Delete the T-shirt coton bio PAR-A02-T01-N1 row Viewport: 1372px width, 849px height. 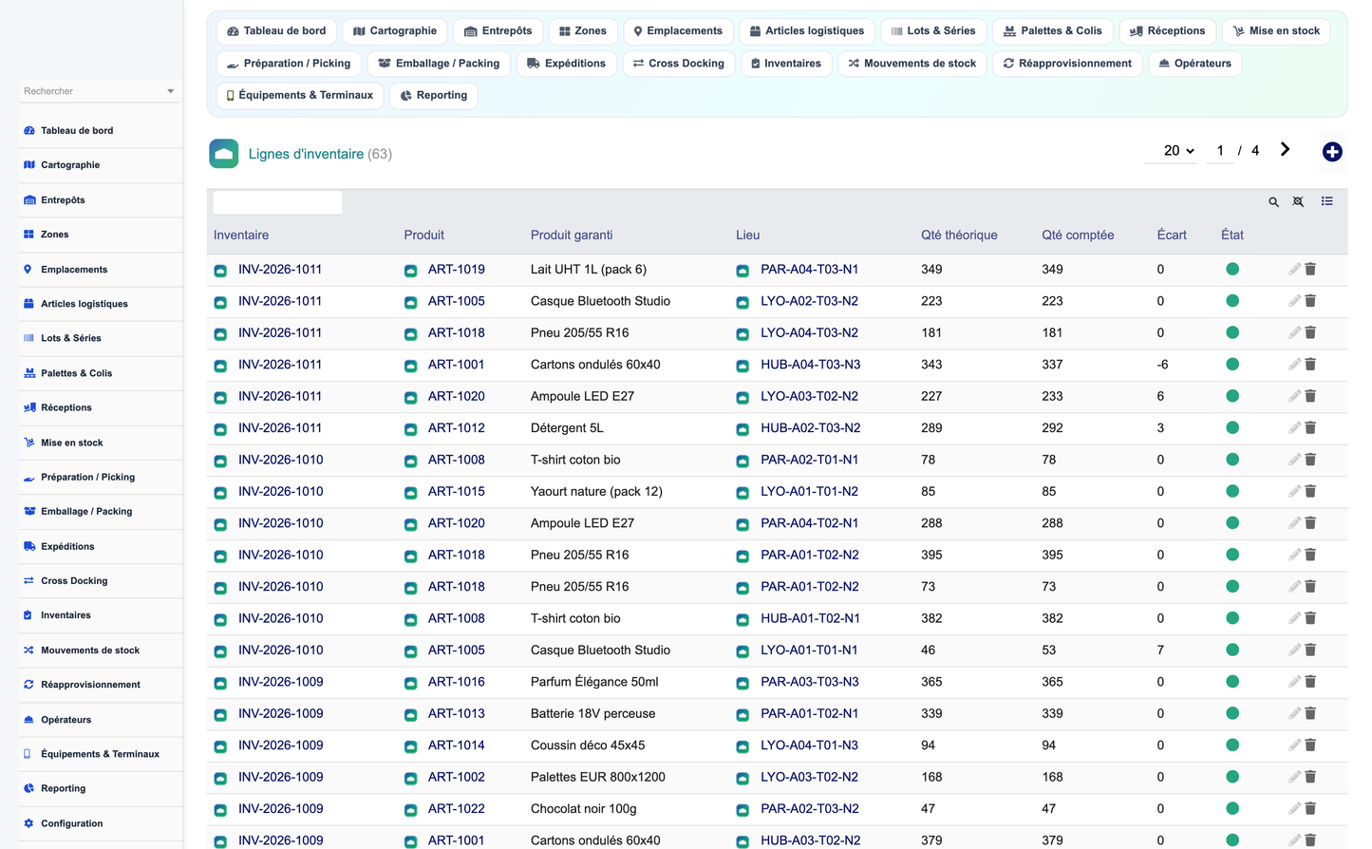(1310, 460)
